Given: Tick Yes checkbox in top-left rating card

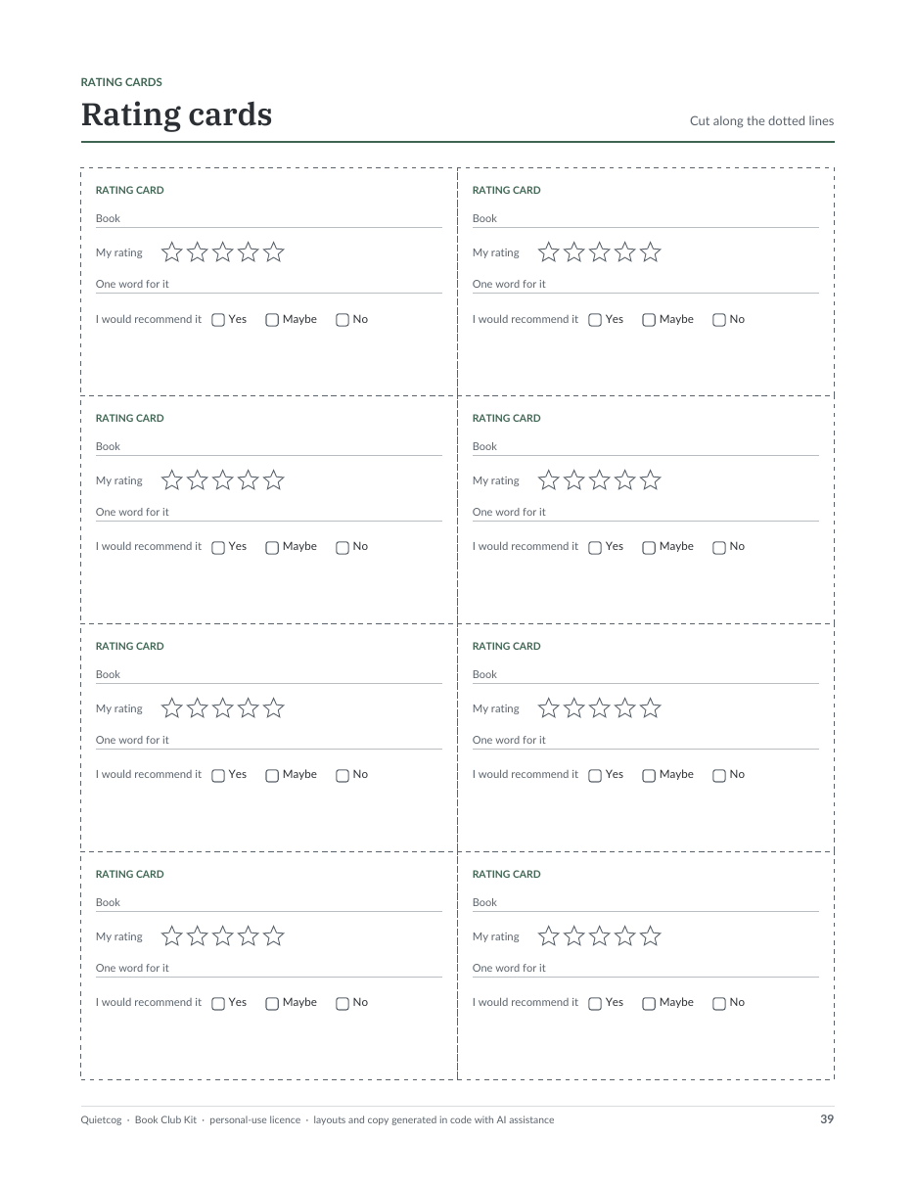Looking at the screenshot, I should point(218,320).
